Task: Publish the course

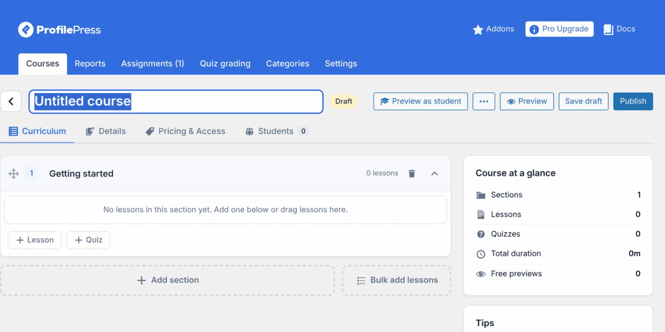Action: click(633, 101)
